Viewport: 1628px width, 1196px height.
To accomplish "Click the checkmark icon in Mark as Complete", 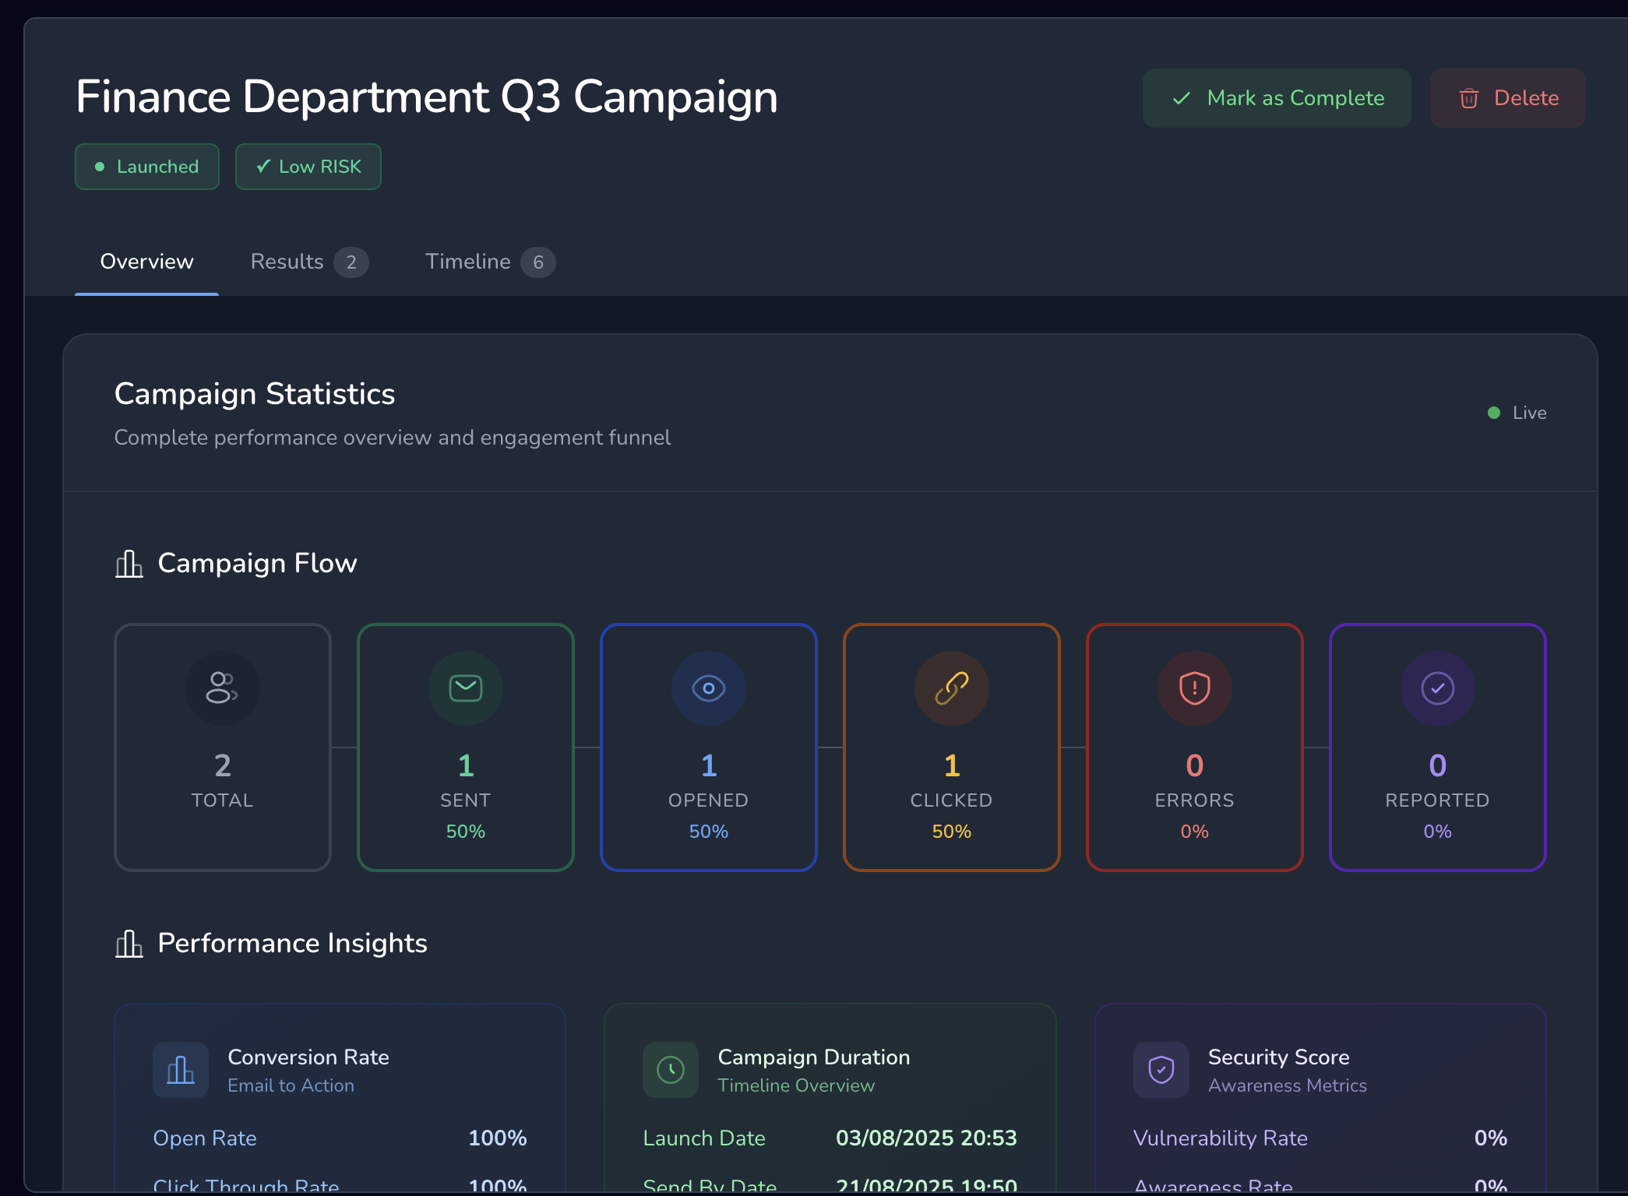I will pyautogui.click(x=1181, y=98).
